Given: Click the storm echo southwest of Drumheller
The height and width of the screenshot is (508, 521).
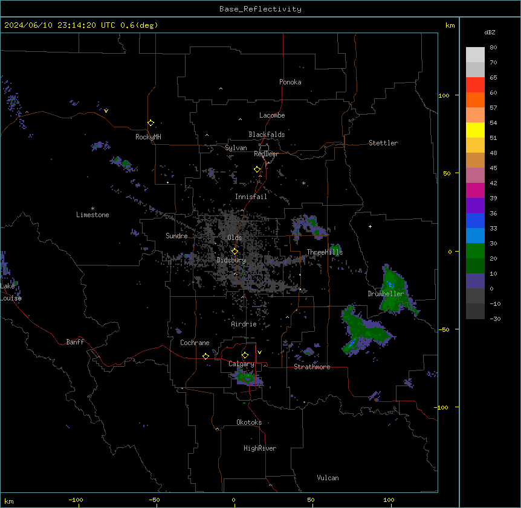Looking at the screenshot, I should point(366,332).
